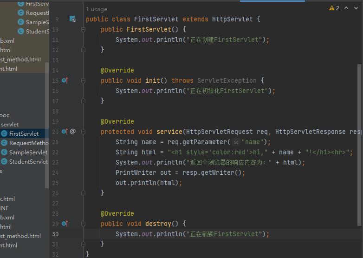Open StudentServlet directly below the full SampleServlet entry
Image resolution: width=363 pixels, height=258 pixels.
28,162
